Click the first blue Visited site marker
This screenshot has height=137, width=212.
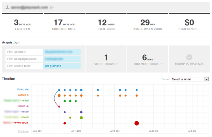[59, 90]
